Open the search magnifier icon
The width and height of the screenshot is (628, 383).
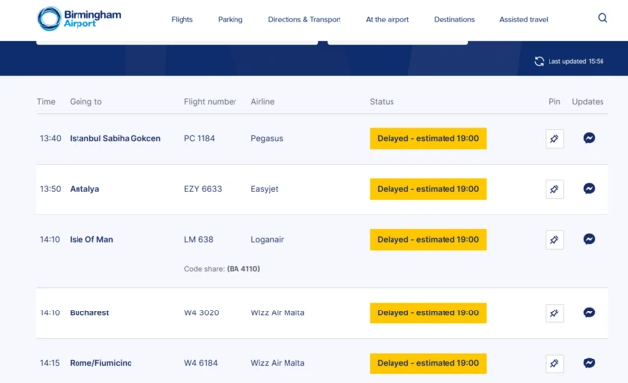coord(602,18)
